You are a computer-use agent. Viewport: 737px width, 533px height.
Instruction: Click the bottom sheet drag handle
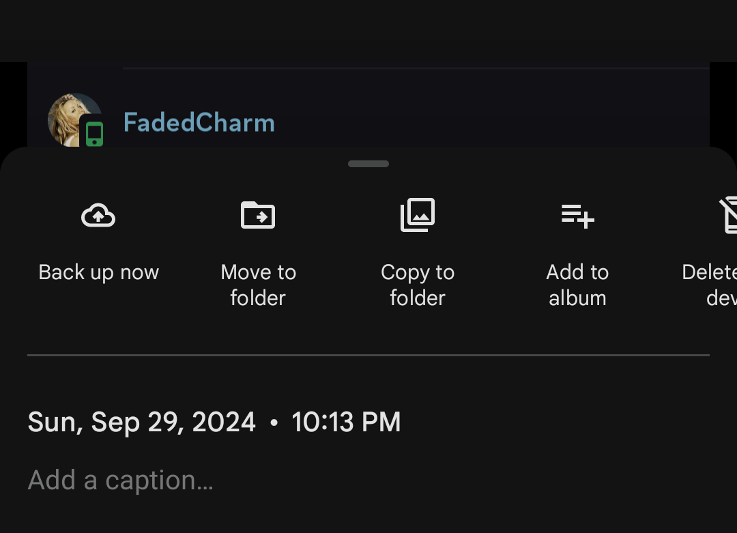point(369,164)
